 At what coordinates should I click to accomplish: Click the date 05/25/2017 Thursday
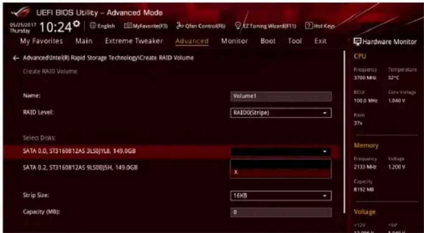point(23,28)
